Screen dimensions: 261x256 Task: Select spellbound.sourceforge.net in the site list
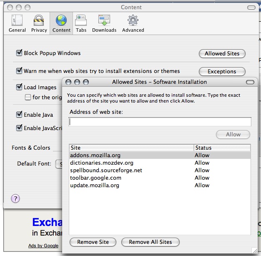[160, 170]
